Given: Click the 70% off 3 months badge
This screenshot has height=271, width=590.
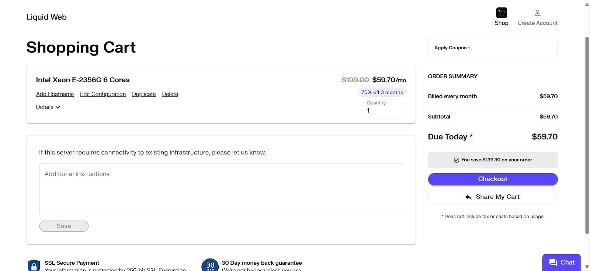Looking at the screenshot, I should (382, 92).
